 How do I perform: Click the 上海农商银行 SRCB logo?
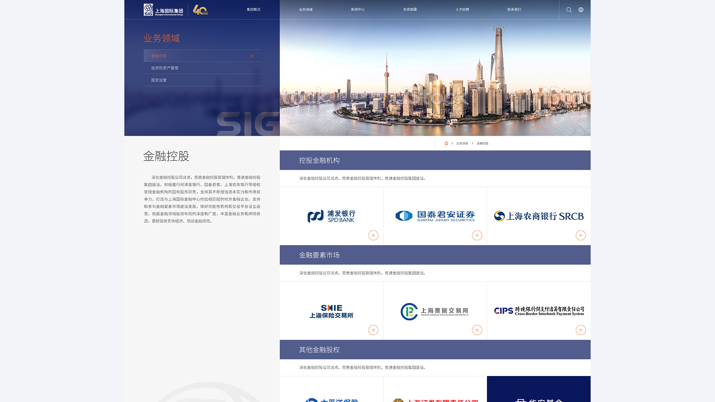(539, 216)
